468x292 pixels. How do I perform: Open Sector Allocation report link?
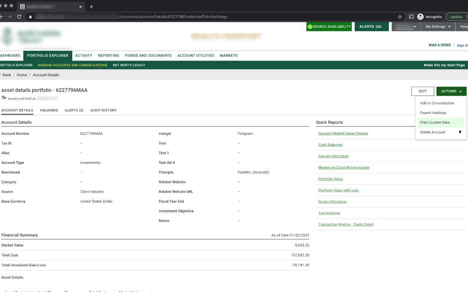[x=332, y=202]
